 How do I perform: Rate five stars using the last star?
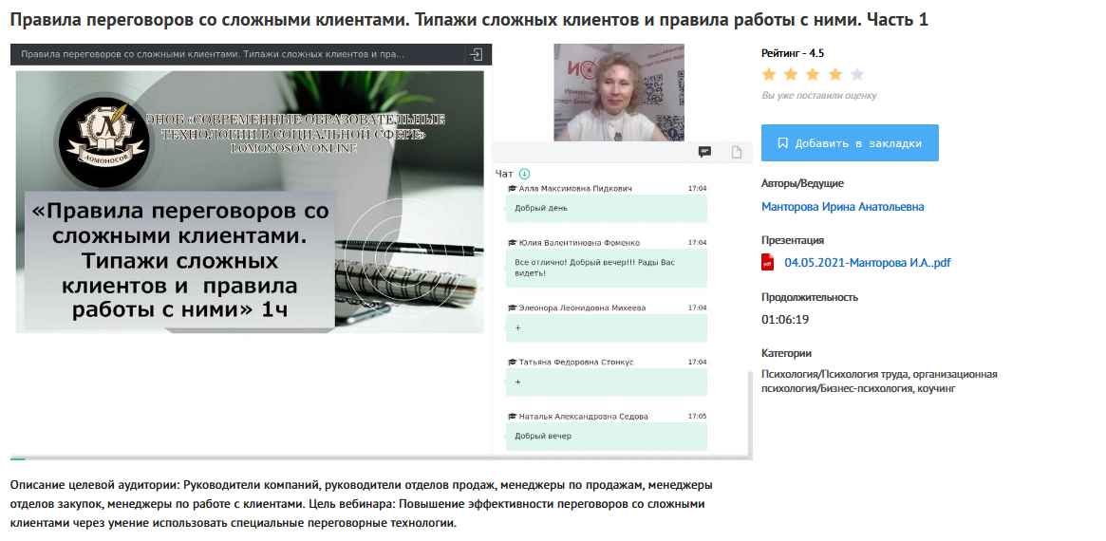[857, 74]
